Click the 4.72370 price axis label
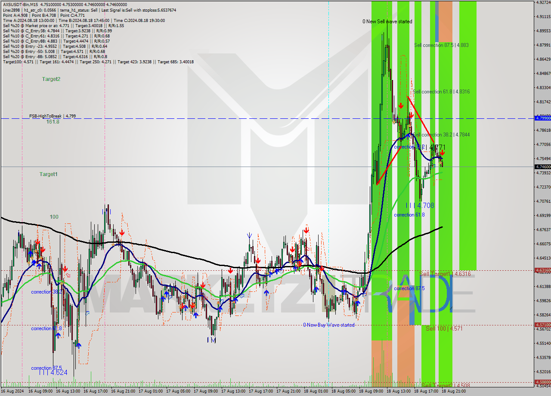 point(544,187)
